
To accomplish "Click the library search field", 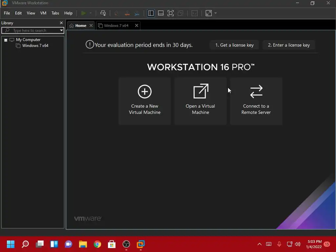I will (x=32, y=31).
